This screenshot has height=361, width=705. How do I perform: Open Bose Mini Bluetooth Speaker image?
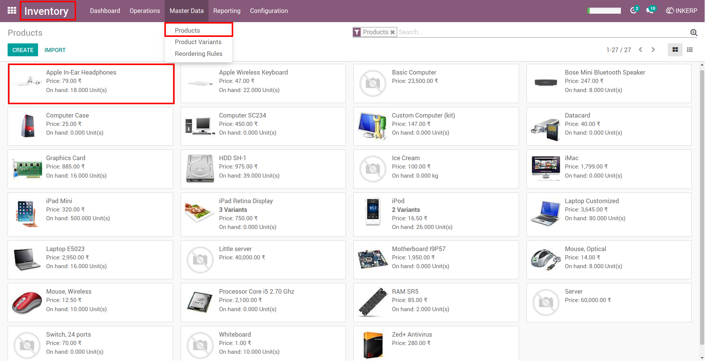pos(546,83)
